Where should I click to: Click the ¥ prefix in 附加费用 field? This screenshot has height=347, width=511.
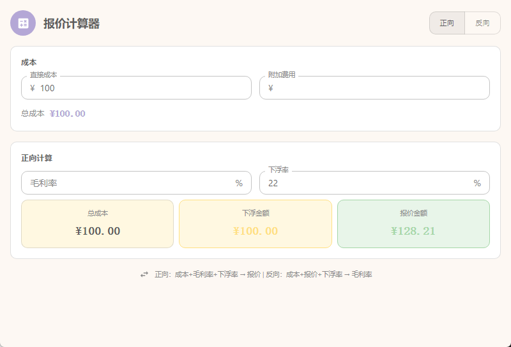pyautogui.click(x=271, y=88)
